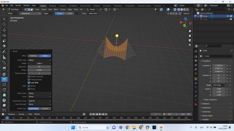234x131 pixels.
Task: Adjust the bevel Width field 1.68 m
Action: pos(39,63)
